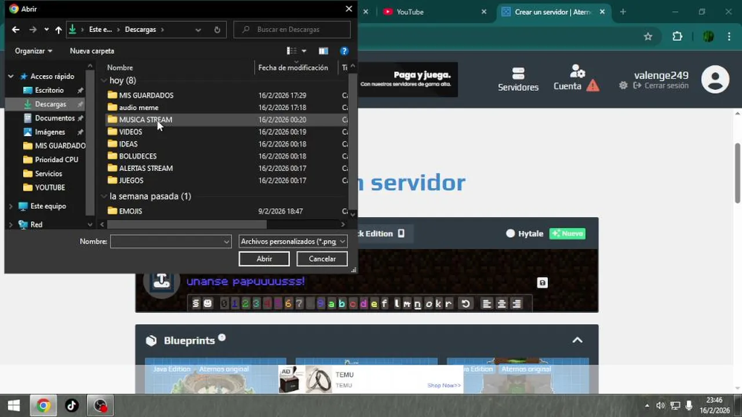This screenshot has height=417, width=742.
Task: Click the Chrome taskbar icon
Action: coord(43,405)
